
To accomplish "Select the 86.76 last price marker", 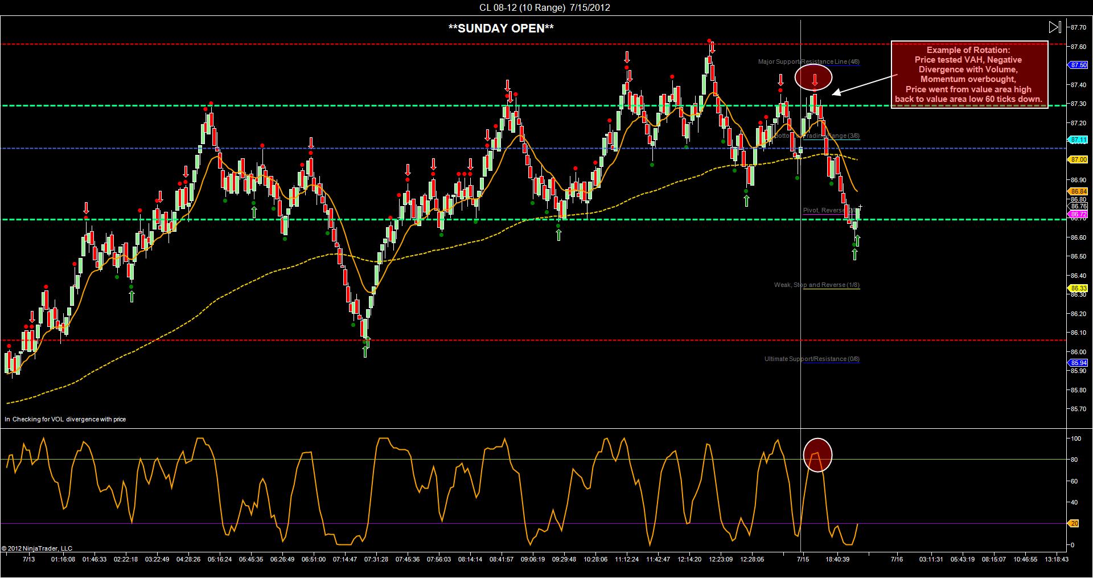I will (x=1078, y=206).
